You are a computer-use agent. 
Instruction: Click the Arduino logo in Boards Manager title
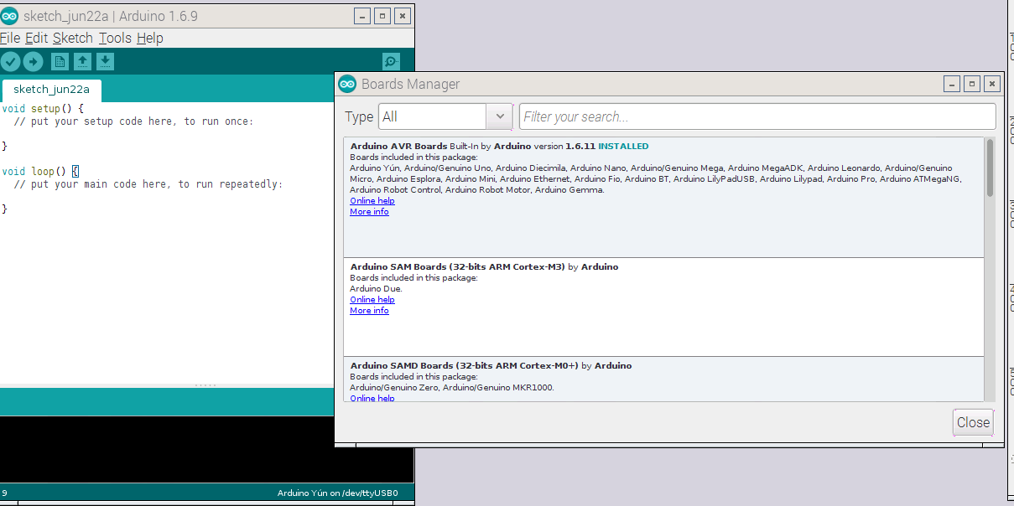347,84
